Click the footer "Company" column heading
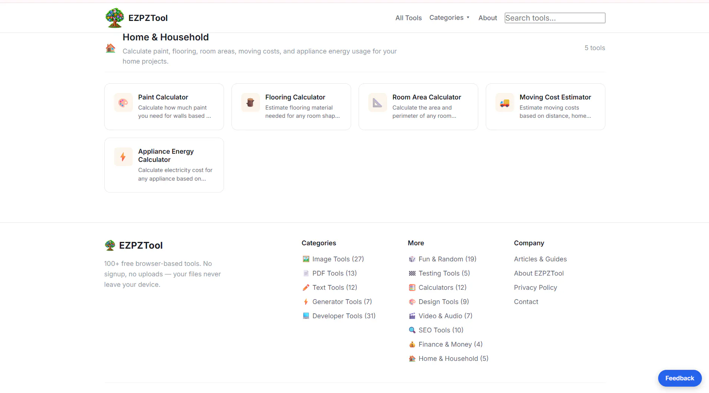 [529, 243]
